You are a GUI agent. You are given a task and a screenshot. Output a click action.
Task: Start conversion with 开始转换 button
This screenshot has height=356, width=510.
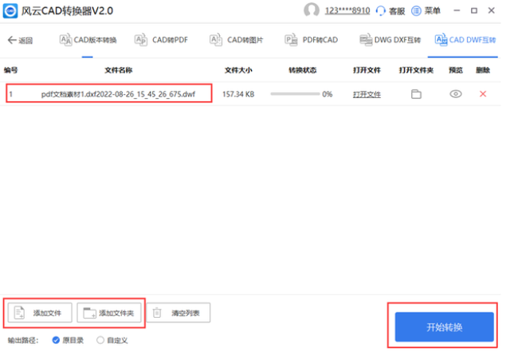tap(445, 327)
